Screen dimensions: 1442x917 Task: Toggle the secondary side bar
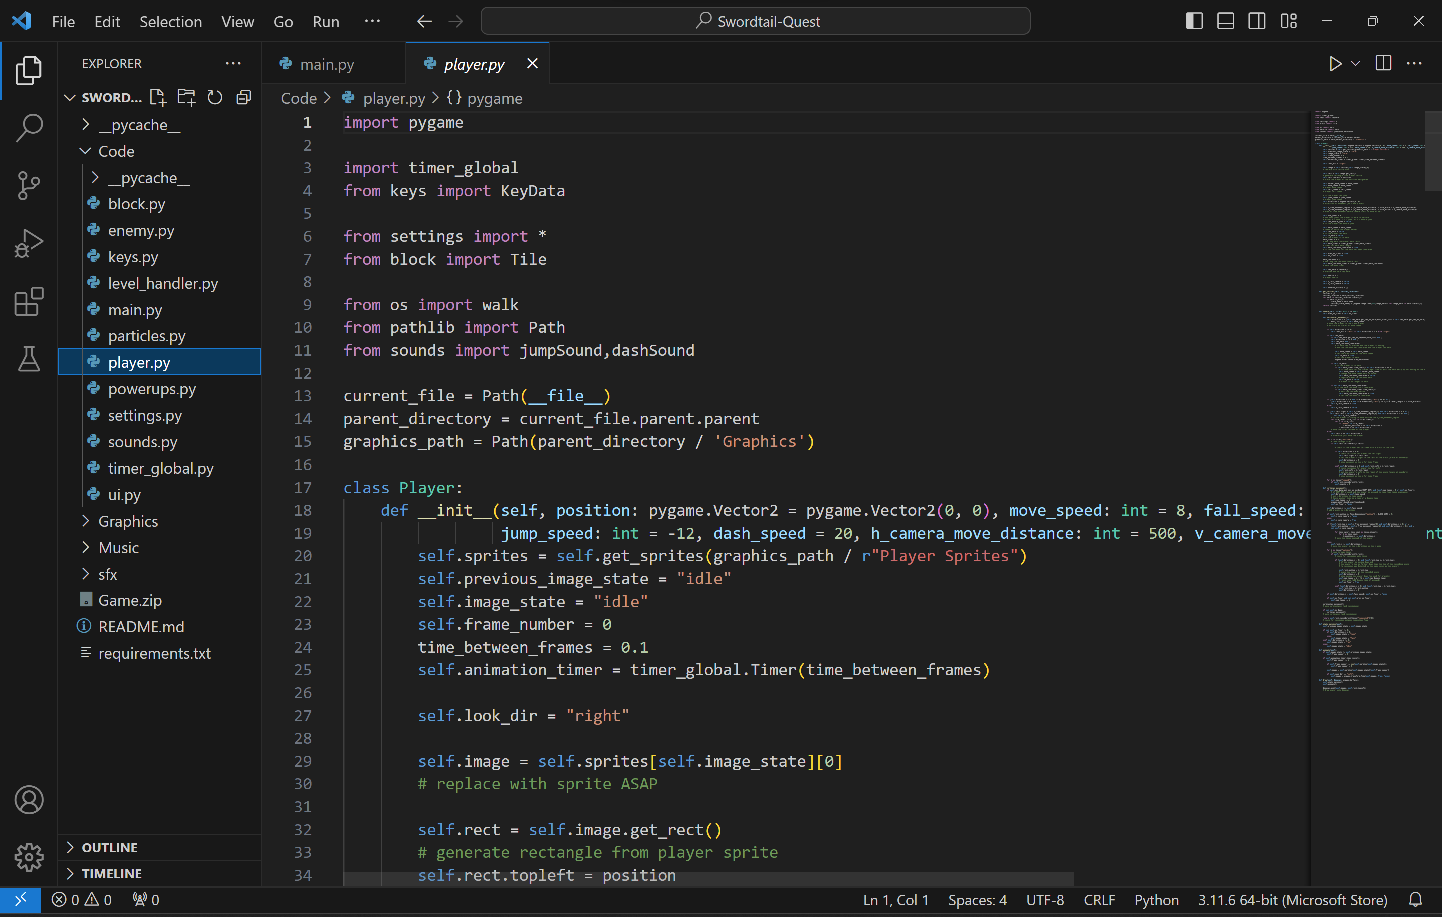(1256, 21)
